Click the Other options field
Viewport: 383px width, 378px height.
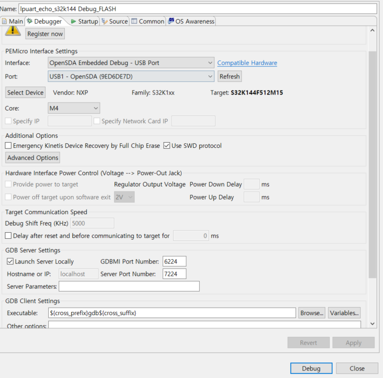[x=204, y=325]
